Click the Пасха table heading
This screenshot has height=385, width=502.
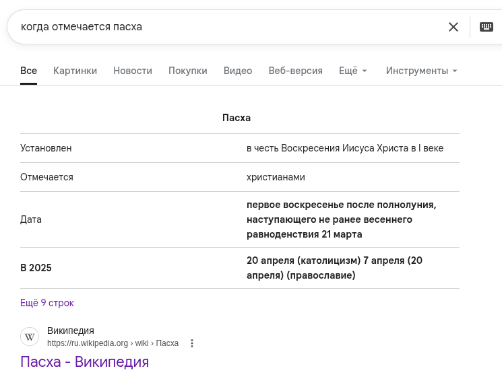[x=237, y=118]
